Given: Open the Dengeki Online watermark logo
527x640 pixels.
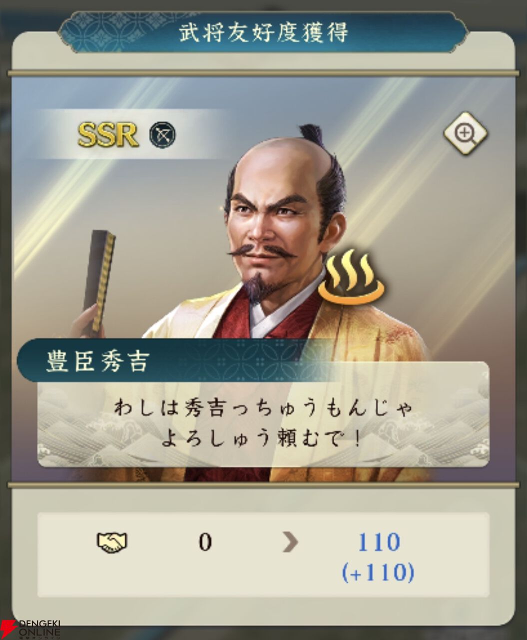Looking at the screenshot, I should click(31, 629).
